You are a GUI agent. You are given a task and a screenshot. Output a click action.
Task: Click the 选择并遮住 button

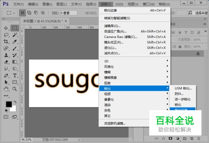(x=201, y=13)
